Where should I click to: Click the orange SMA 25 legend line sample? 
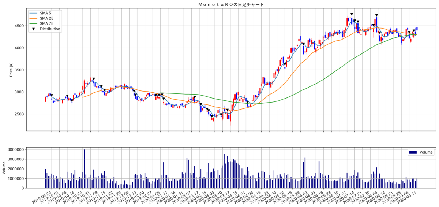click(x=33, y=18)
